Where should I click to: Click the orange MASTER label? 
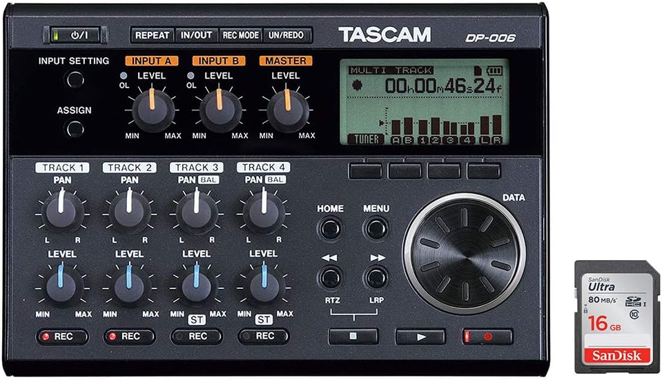point(286,61)
